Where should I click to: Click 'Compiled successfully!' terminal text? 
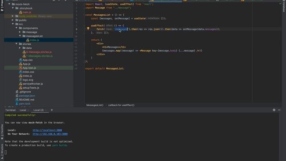pyautogui.click(x=20, y=115)
